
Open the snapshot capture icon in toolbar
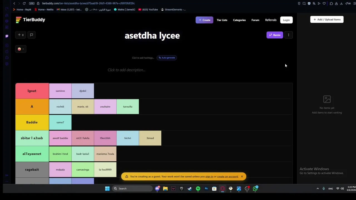tap(304, 3)
